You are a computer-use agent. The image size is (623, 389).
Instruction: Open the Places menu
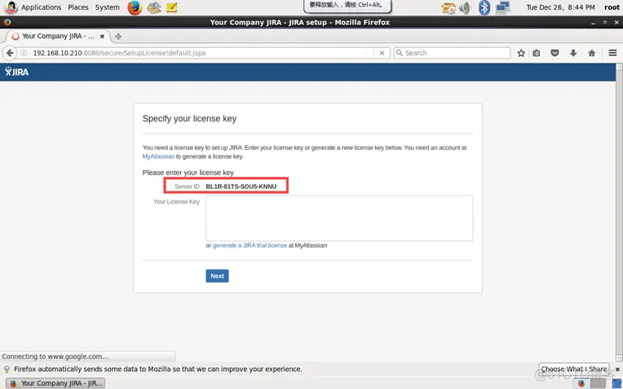tap(78, 7)
